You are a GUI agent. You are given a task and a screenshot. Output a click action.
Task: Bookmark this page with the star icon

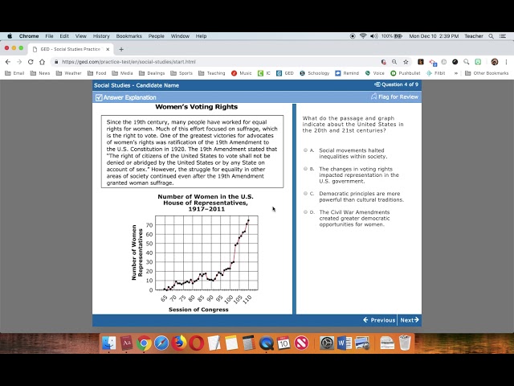click(406, 62)
